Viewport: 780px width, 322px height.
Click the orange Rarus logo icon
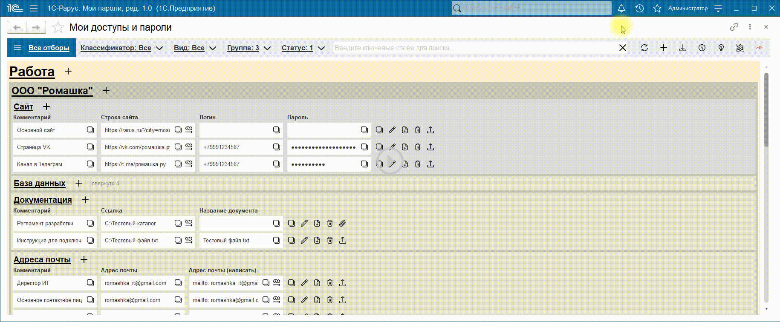click(759, 48)
